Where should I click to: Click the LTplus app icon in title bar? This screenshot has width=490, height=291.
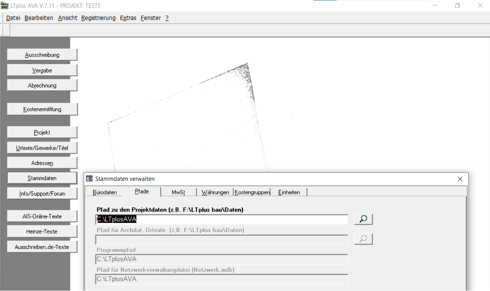5,6
